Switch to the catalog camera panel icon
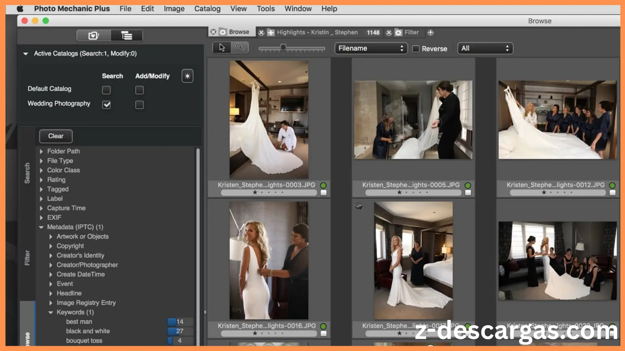 94,35
